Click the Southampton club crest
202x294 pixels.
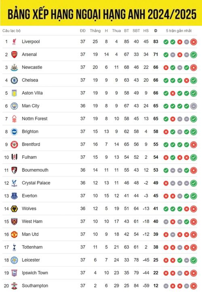[14, 286]
